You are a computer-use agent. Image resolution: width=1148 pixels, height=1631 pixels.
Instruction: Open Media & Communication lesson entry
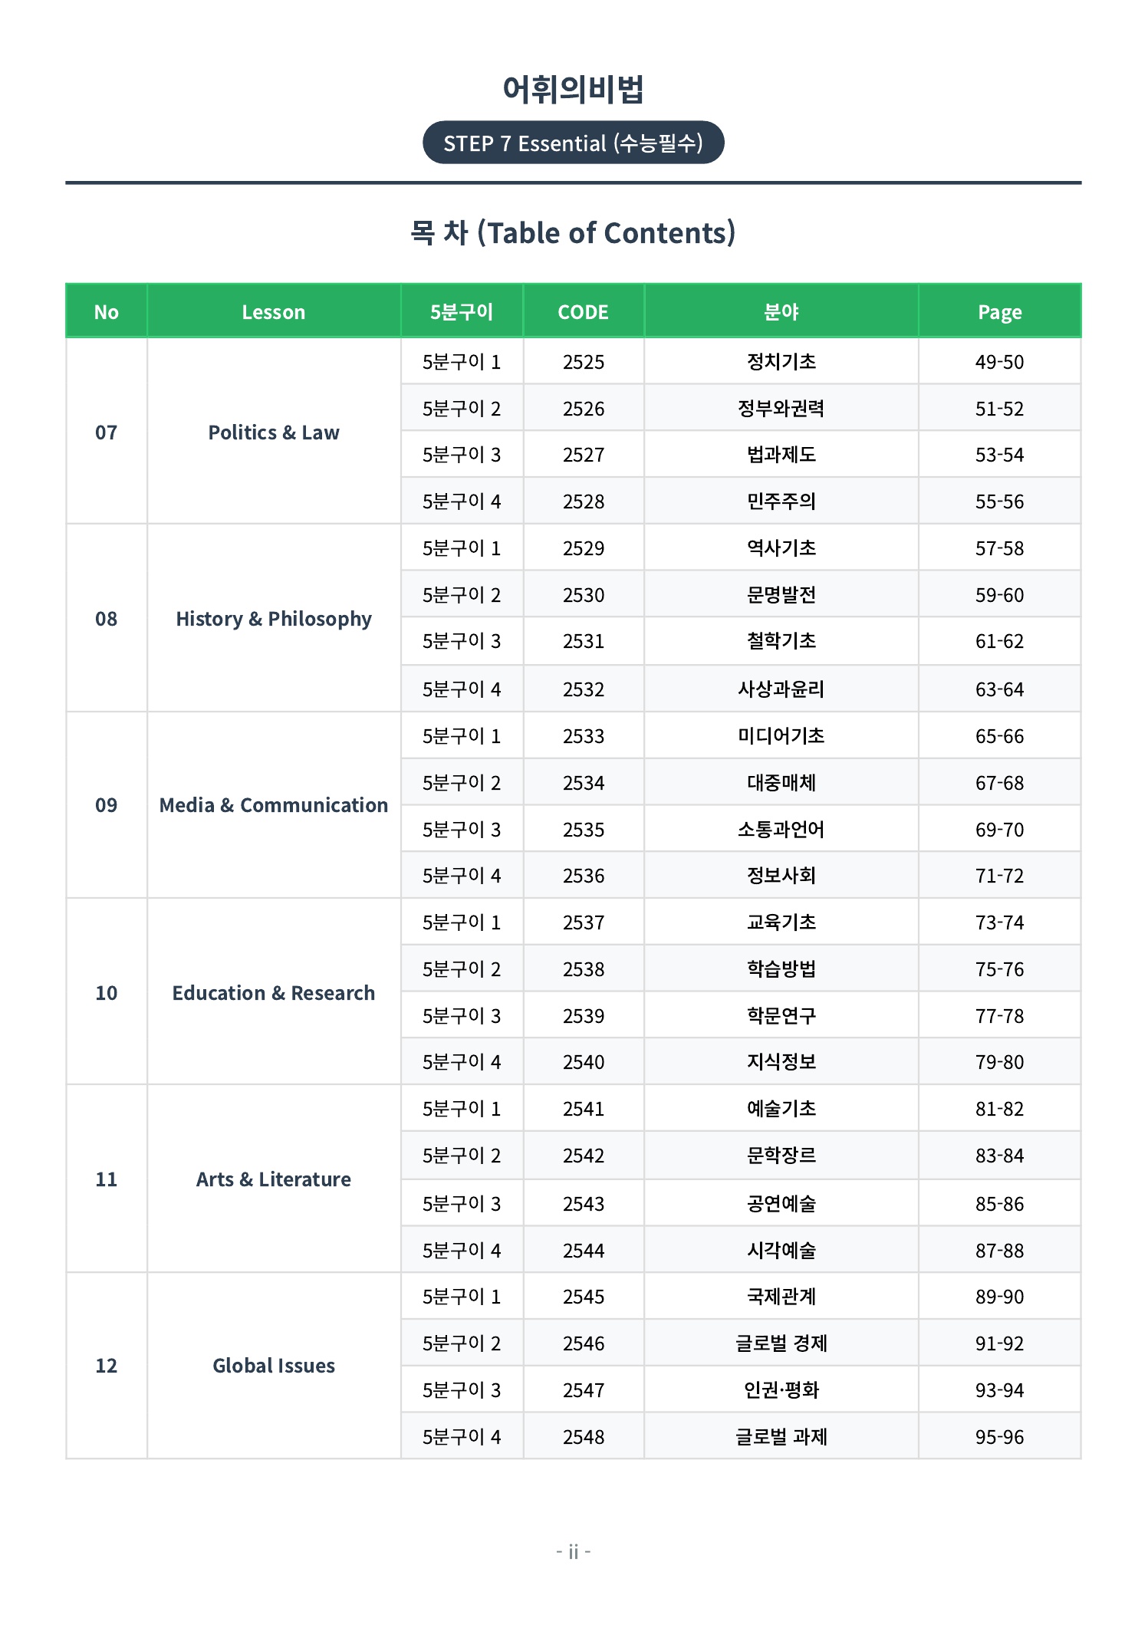tap(274, 805)
